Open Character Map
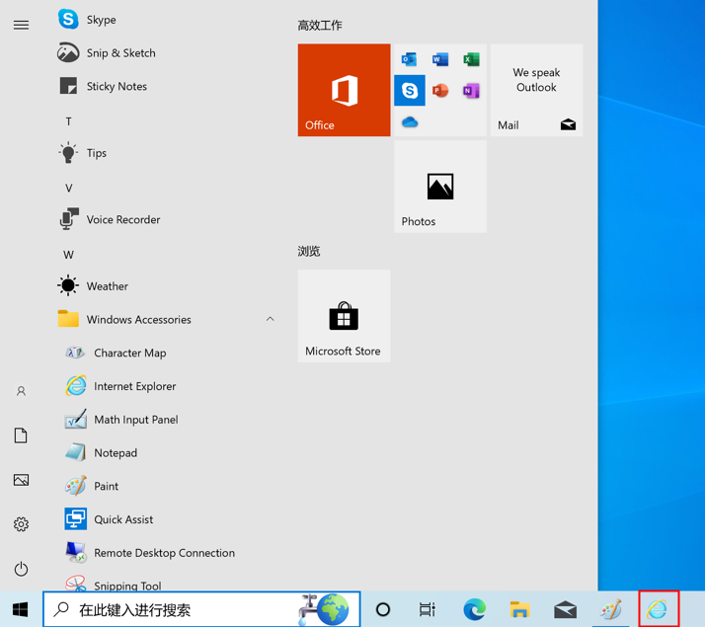This screenshot has height=627, width=705. pyautogui.click(x=129, y=353)
